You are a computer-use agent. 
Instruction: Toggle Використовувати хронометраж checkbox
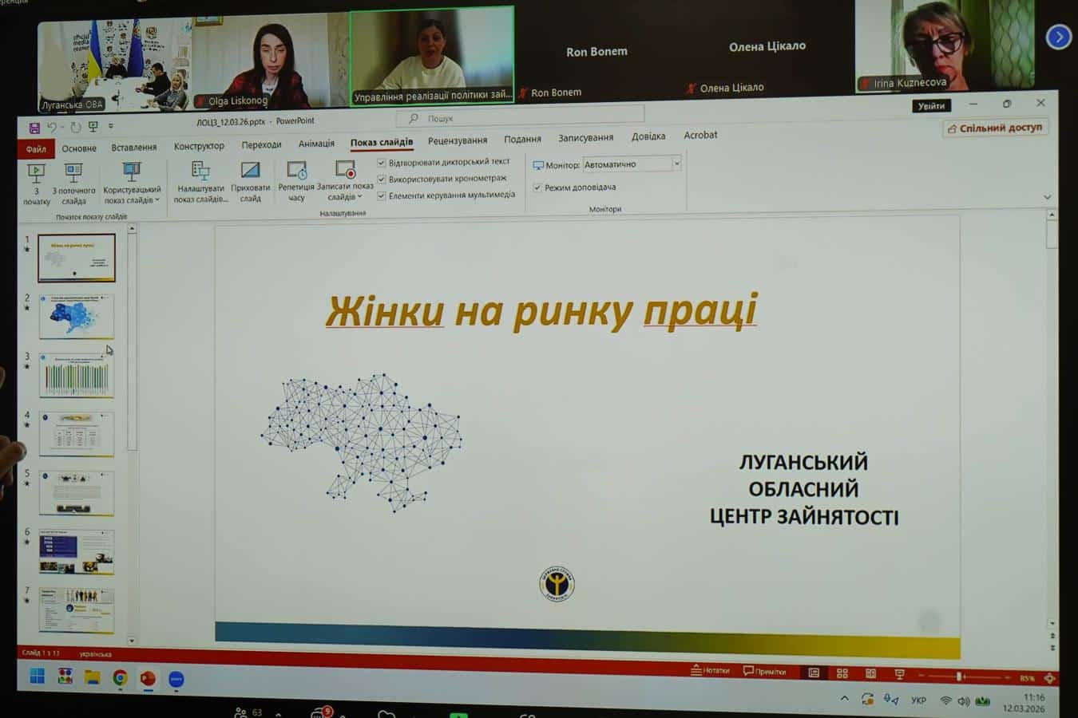[382, 179]
